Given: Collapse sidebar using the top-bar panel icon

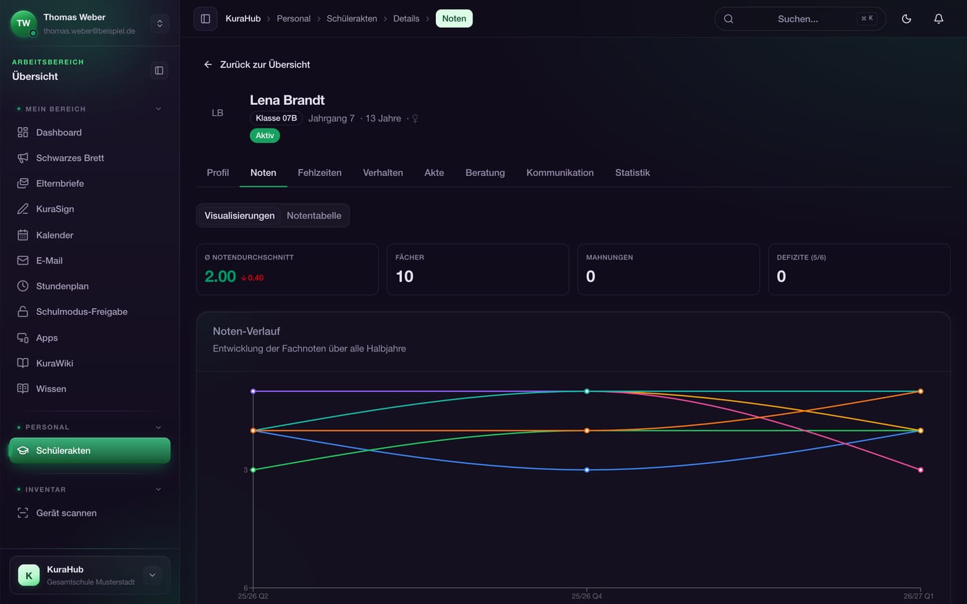Looking at the screenshot, I should [x=205, y=19].
